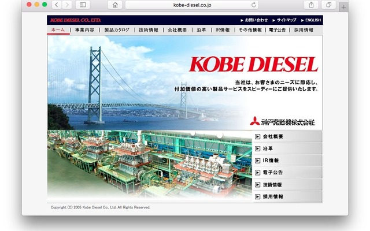The height and width of the screenshot is (231, 370).
Task: Open the その他情報 navigation item
Action: [x=250, y=30]
